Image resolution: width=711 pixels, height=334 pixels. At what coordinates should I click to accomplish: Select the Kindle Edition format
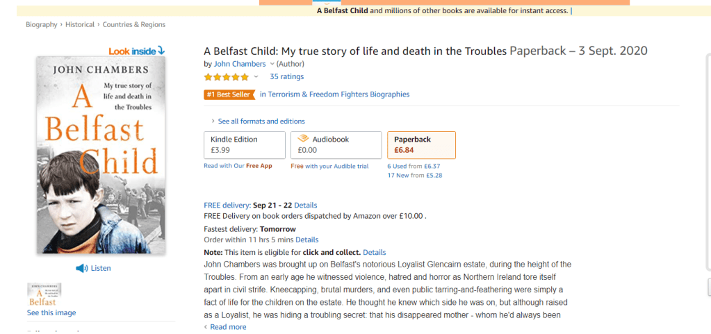[x=244, y=144]
